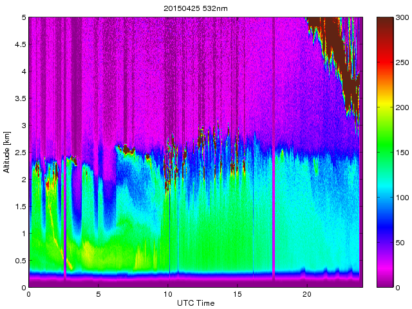The image size is (412, 309).
Task: Click the colorbar tick label 300
Action: 402,17
